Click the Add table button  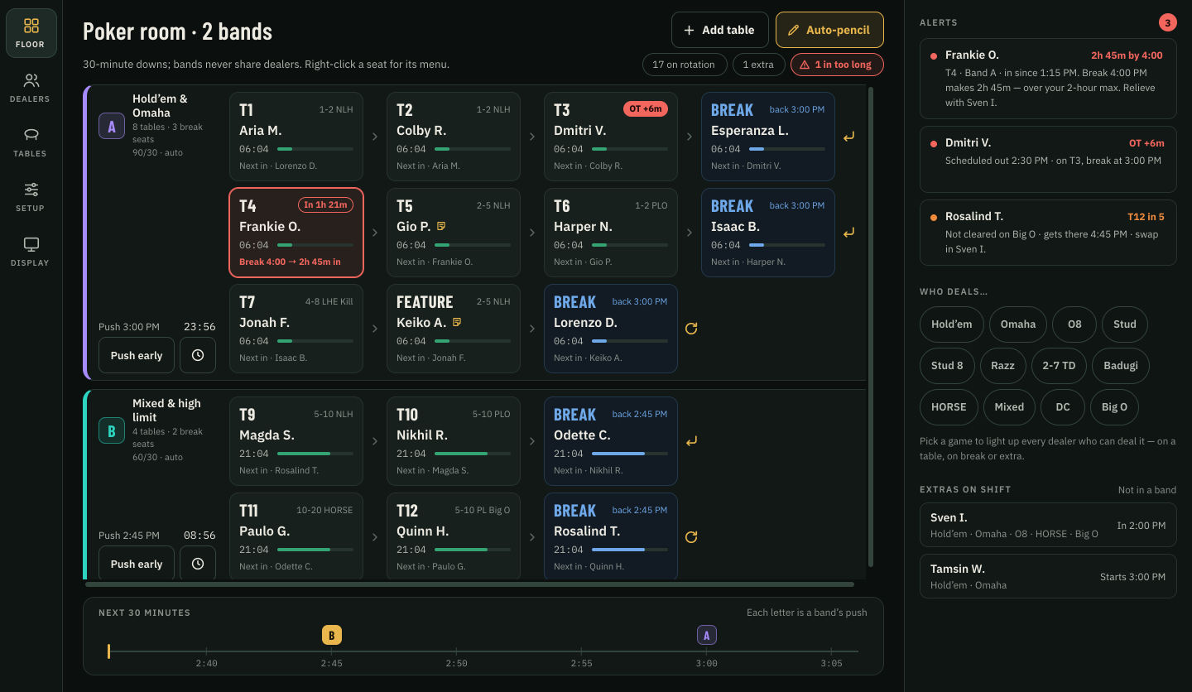720,30
